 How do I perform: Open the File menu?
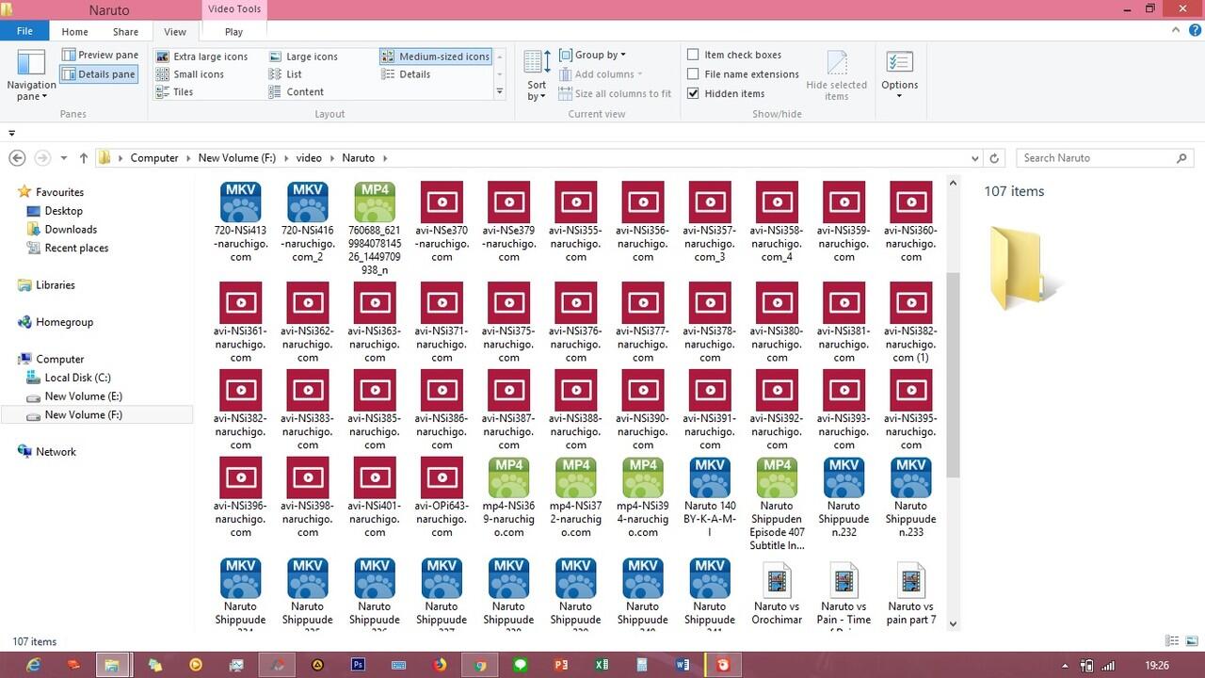[x=24, y=31]
